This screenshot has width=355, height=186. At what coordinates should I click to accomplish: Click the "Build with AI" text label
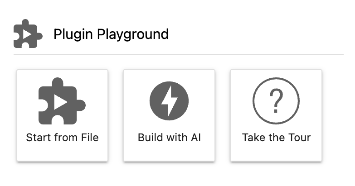pos(170,138)
